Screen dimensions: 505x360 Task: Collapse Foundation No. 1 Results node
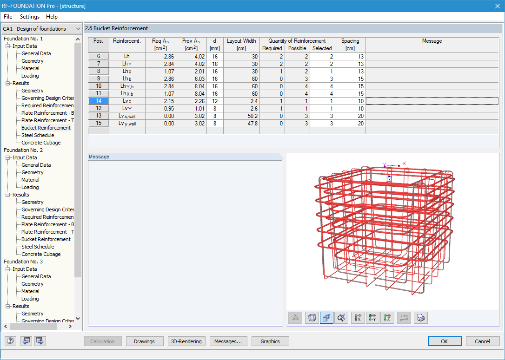point(8,83)
